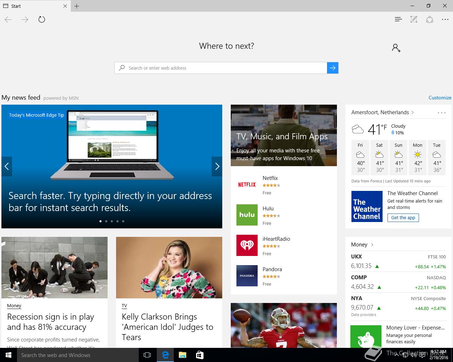Select the fifth carousel dot
Image resolution: width=453 pixels, height=362 pixels.
123,221
